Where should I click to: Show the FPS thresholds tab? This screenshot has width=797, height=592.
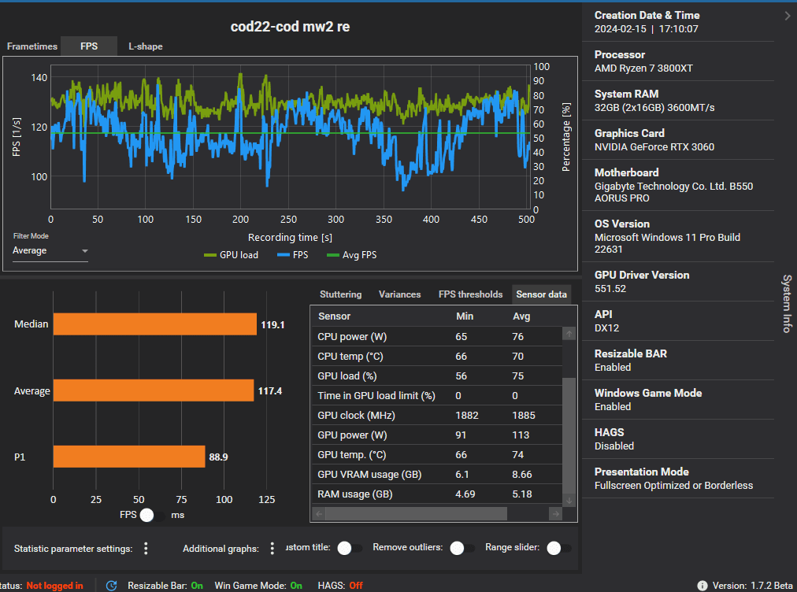pyautogui.click(x=471, y=294)
